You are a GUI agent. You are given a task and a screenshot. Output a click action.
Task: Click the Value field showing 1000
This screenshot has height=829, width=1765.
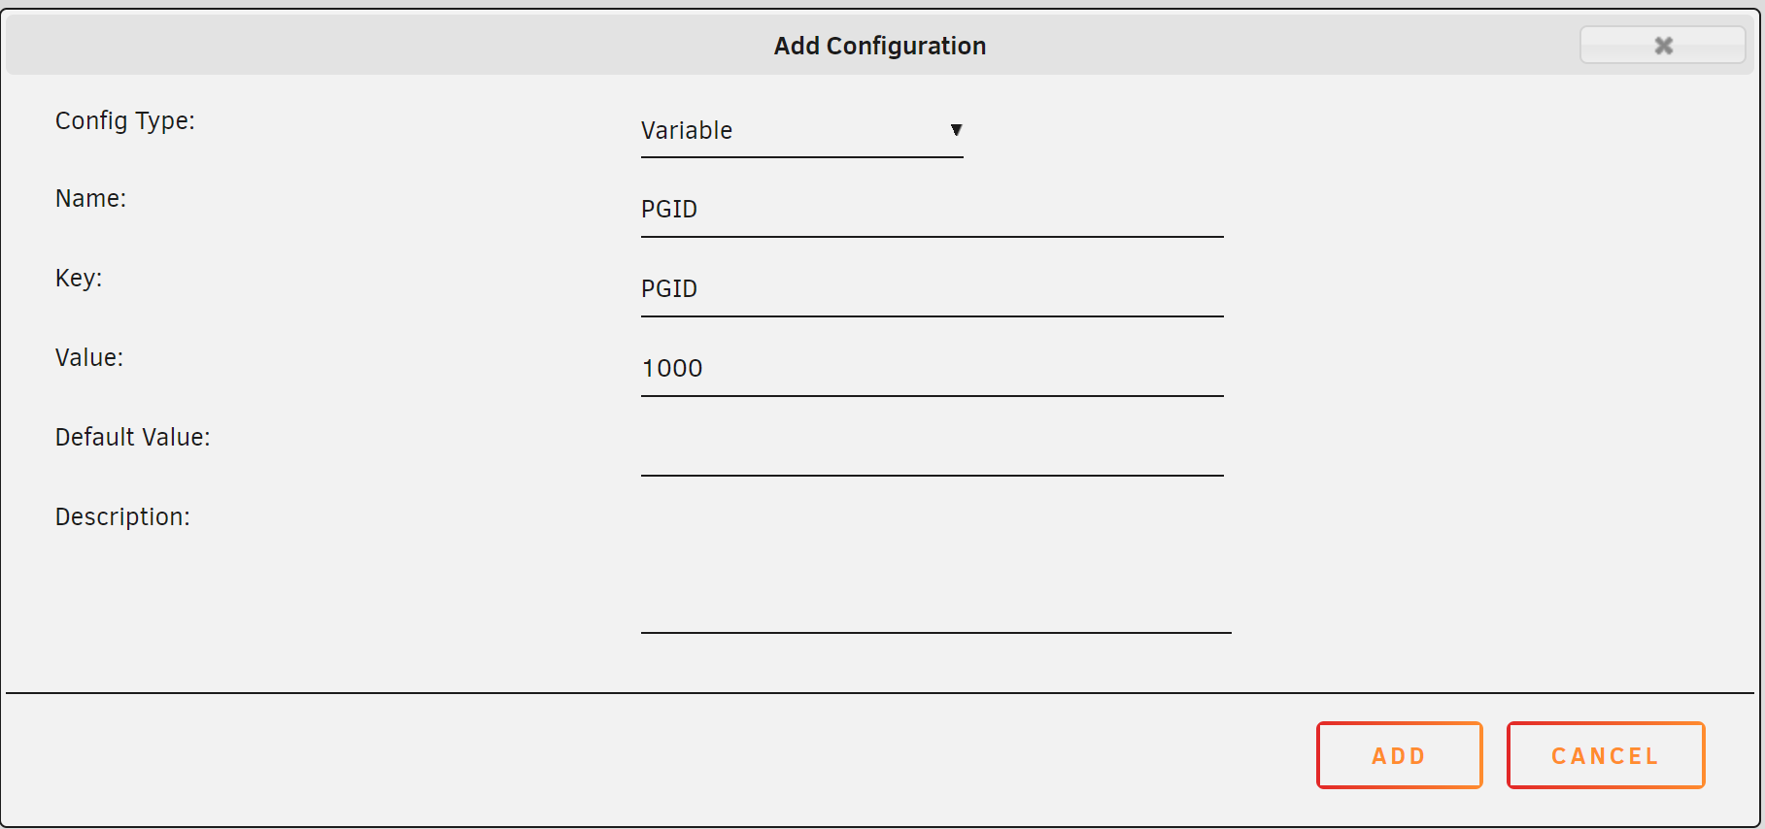[x=932, y=369]
